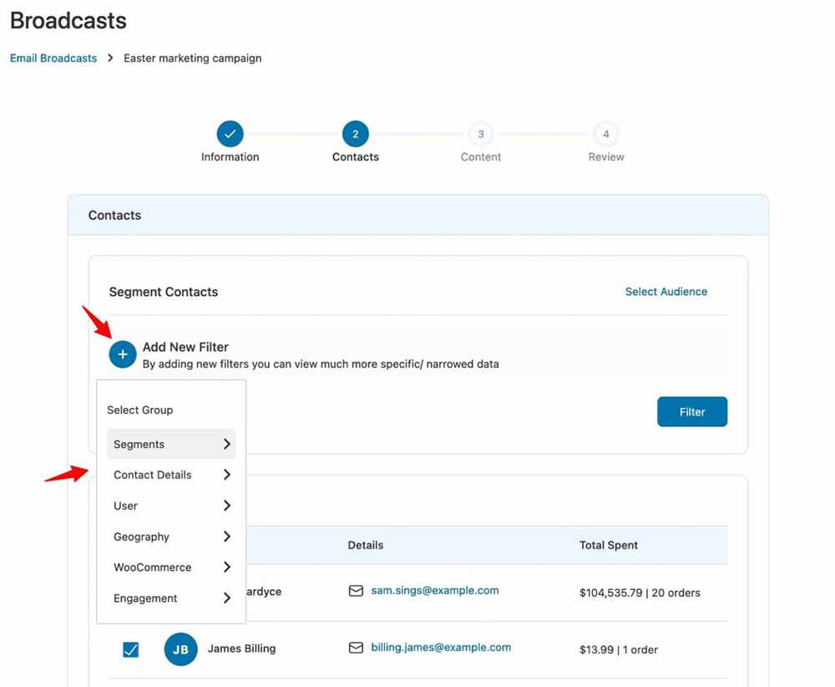The height and width of the screenshot is (687, 835).
Task: Expand the Engagement group chevron
Action: pyautogui.click(x=227, y=598)
